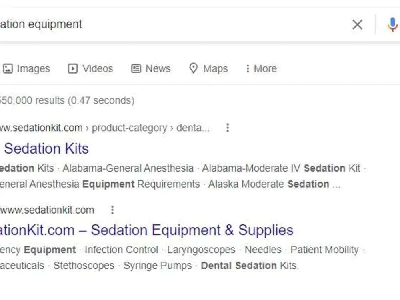Click 'Dental Sedation Kits' in second snippet
400x300 pixels.
point(249,266)
